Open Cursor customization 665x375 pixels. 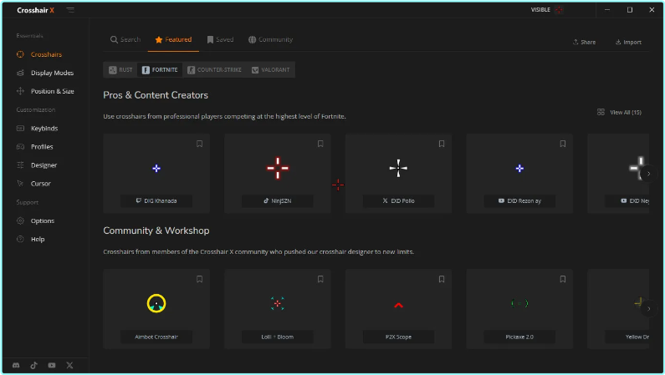pos(40,184)
